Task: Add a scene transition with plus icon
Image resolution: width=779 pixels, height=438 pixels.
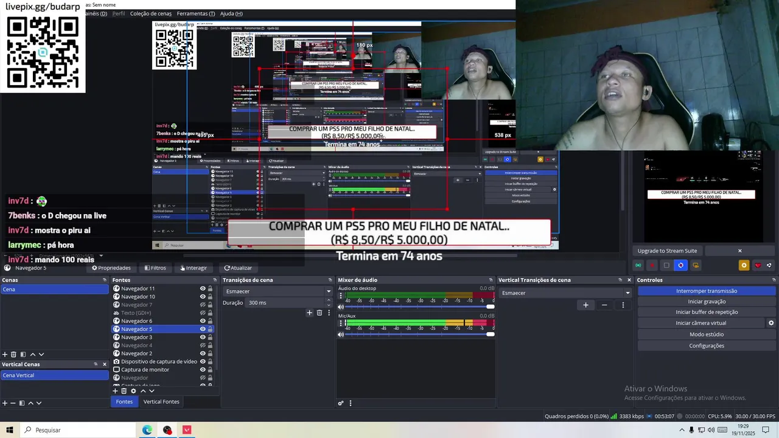Action: click(x=309, y=313)
